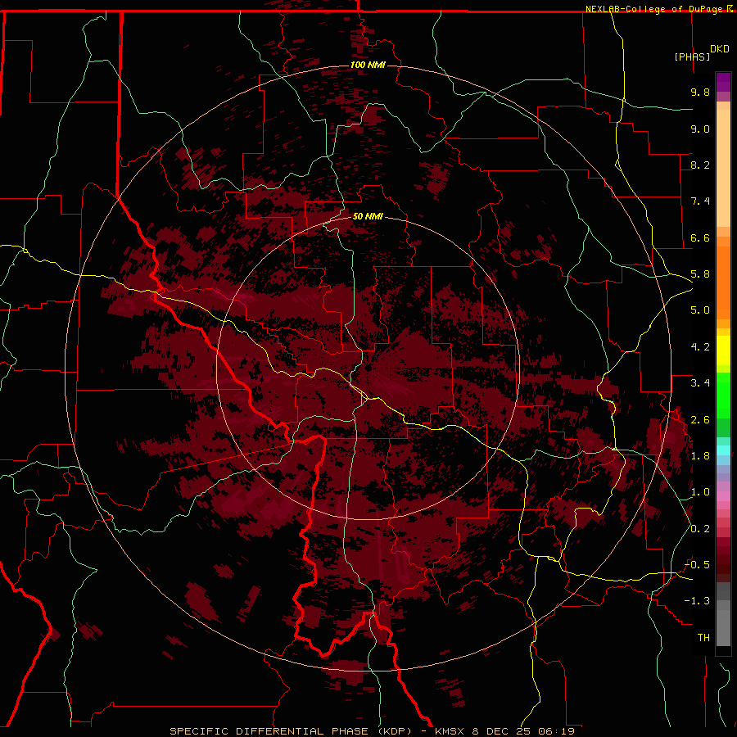The image size is (737, 737).
Task: Click the -0.5 color scale value
Action: (697, 565)
